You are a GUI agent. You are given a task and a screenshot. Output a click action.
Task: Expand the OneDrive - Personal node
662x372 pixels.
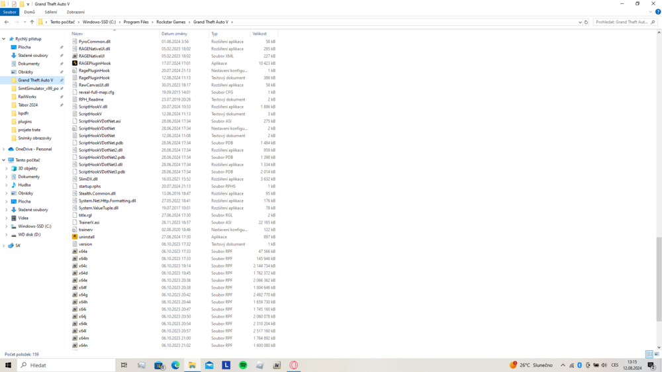[x=4, y=149]
